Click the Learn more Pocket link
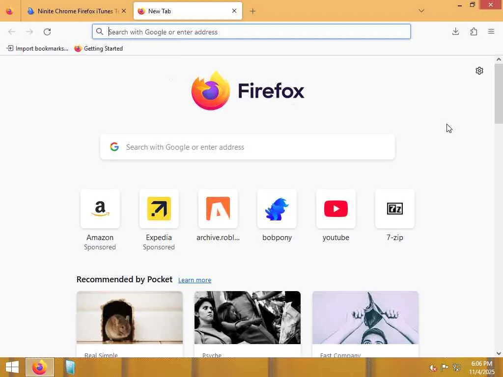This screenshot has height=377, width=503. pos(195,280)
